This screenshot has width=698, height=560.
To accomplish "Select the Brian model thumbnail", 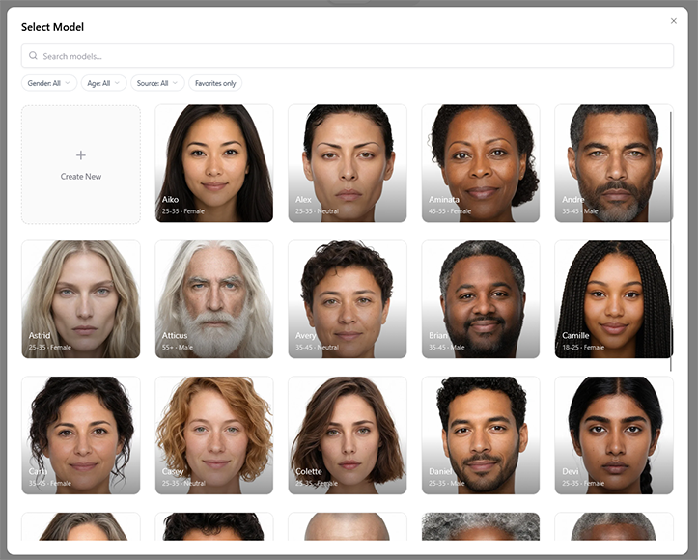I will click(481, 299).
